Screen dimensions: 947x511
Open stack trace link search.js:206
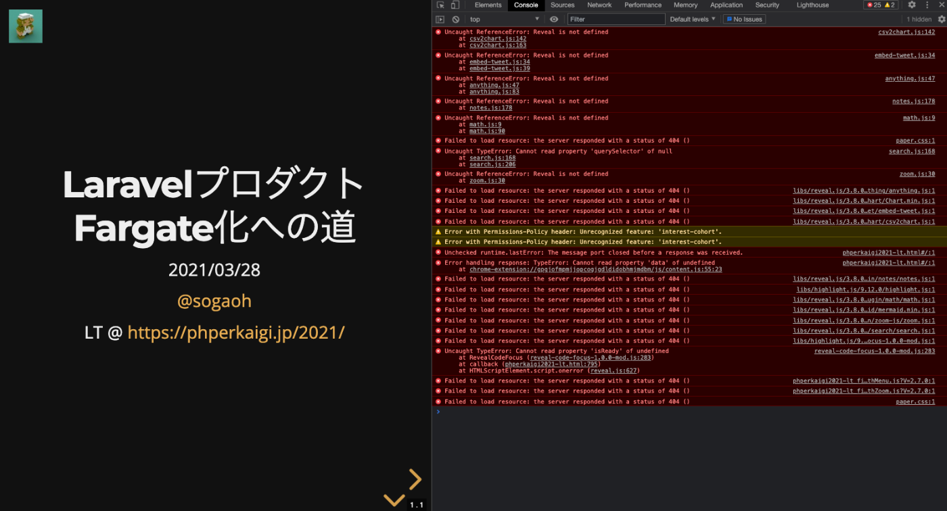pyautogui.click(x=492, y=164)
